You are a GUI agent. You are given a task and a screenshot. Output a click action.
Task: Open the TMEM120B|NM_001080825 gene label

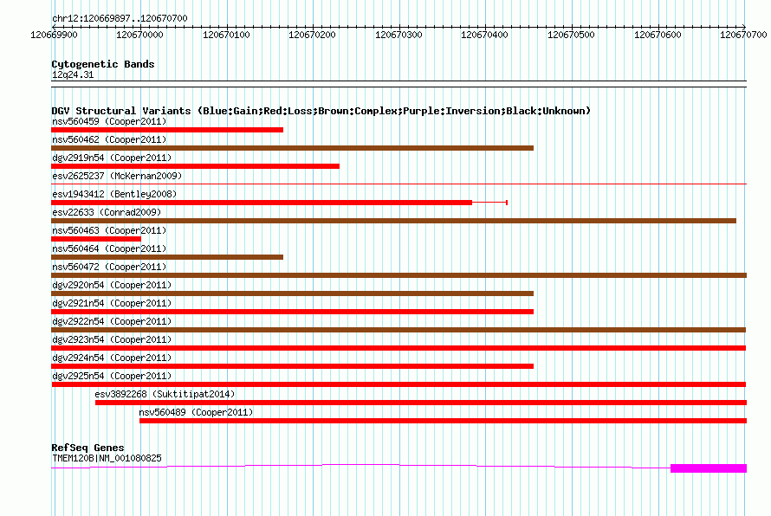[107, 458]
